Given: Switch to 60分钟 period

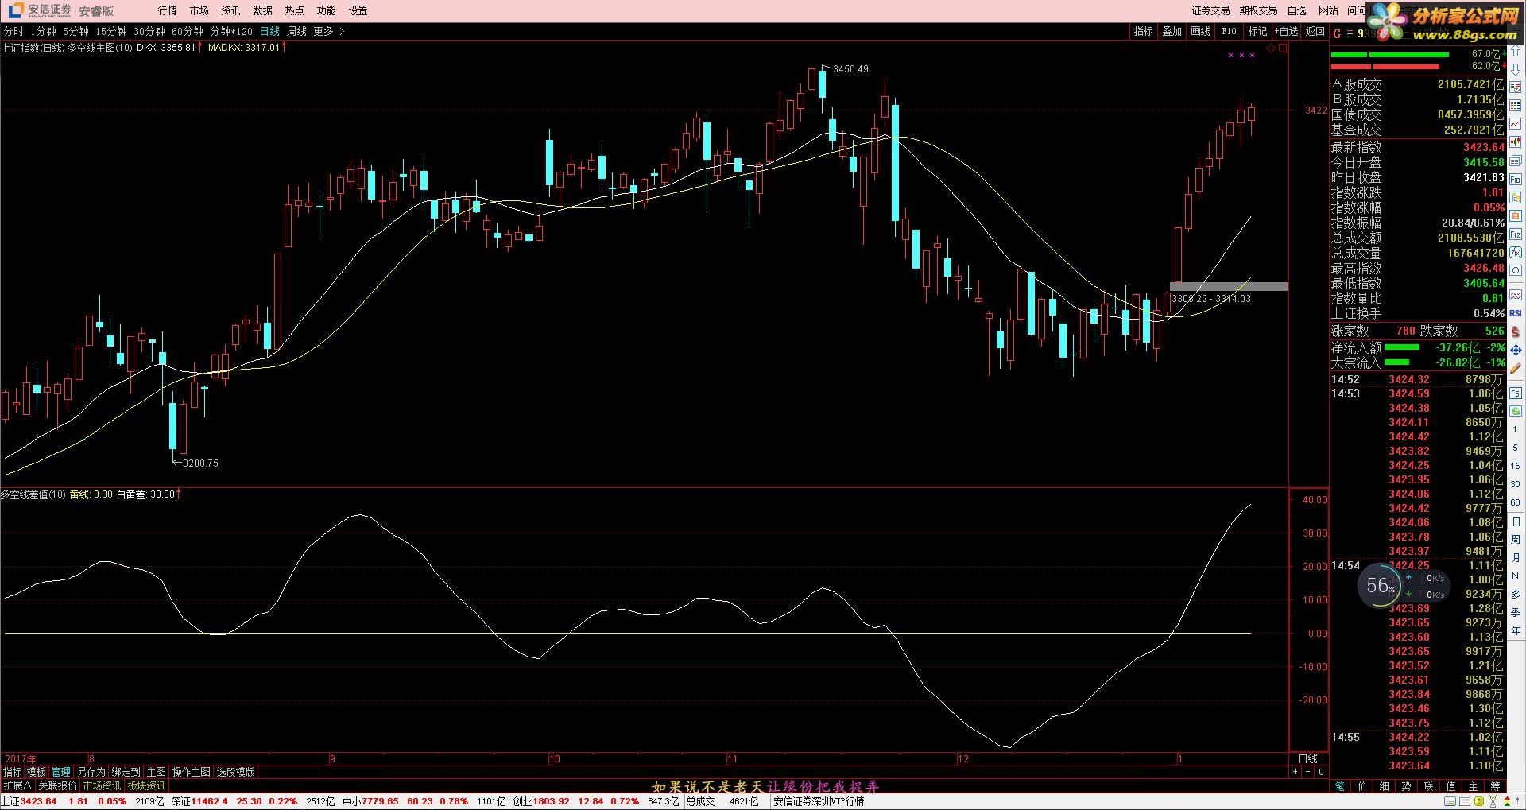Looking at the screenshot, I should click(x=187, y=32).
